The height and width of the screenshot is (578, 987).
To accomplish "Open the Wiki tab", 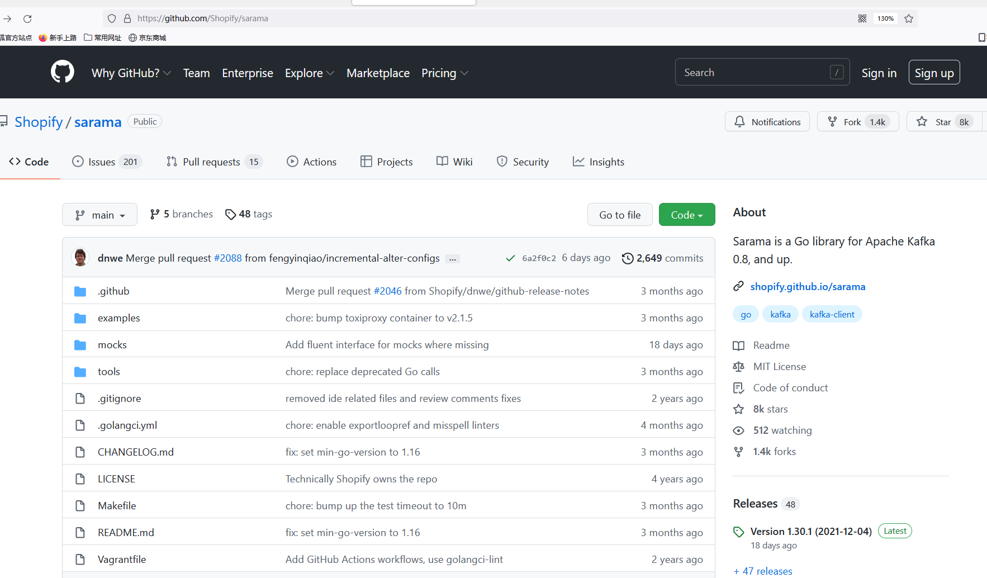I will (x=454, y=162).
